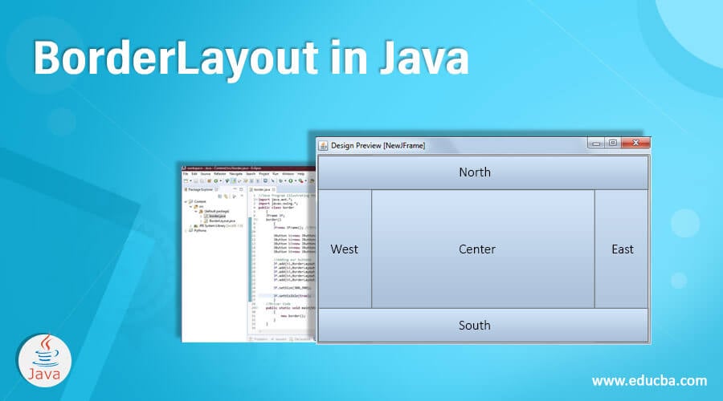Minimize the Design Preview window
The image size is (723, 401).
coord(596,144)
